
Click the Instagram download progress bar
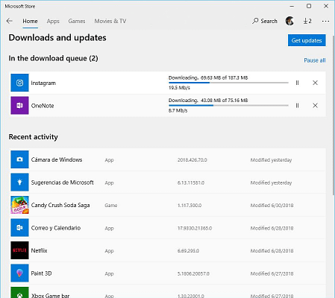point(228,83)
